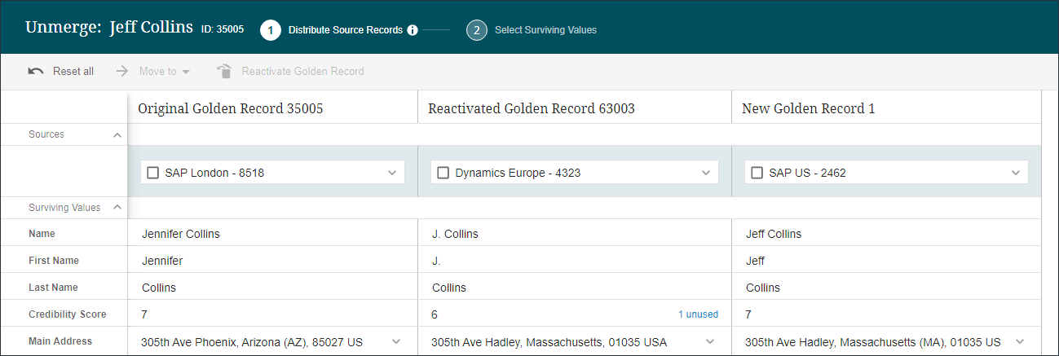Expand the SAP US source dropdown chevron
This screenshot has height=356, width=1059.
pyautogui.click(x=1016, y=173)
